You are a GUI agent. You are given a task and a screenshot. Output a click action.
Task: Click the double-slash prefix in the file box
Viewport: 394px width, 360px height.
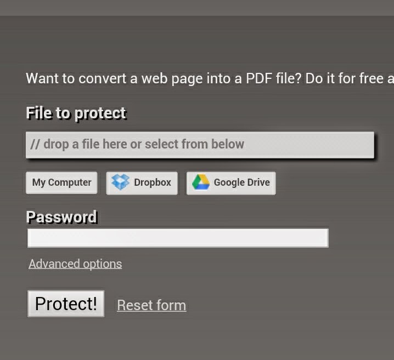pos(35,145)
